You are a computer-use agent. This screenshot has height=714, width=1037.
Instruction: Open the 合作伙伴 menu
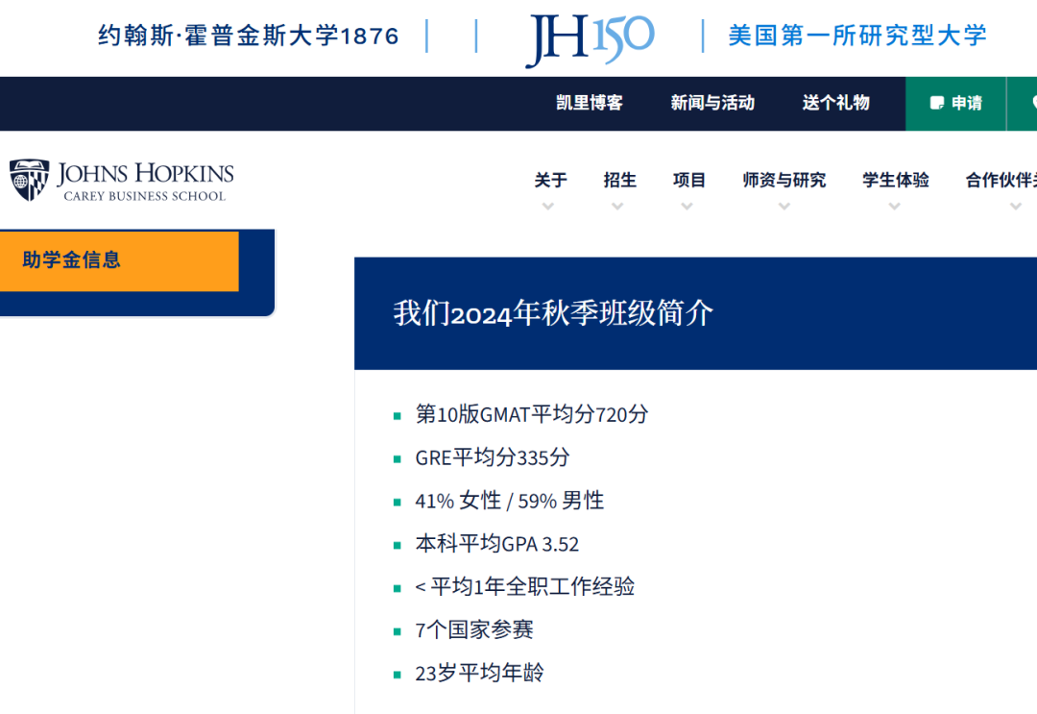(1001, 180)
